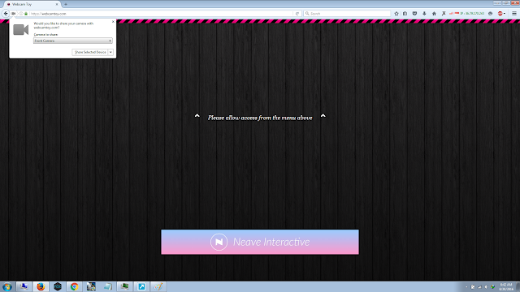Bookmark this page with the star icon
Screen dimensions: 520x292
pyautogui.click(x=396, y=14)
